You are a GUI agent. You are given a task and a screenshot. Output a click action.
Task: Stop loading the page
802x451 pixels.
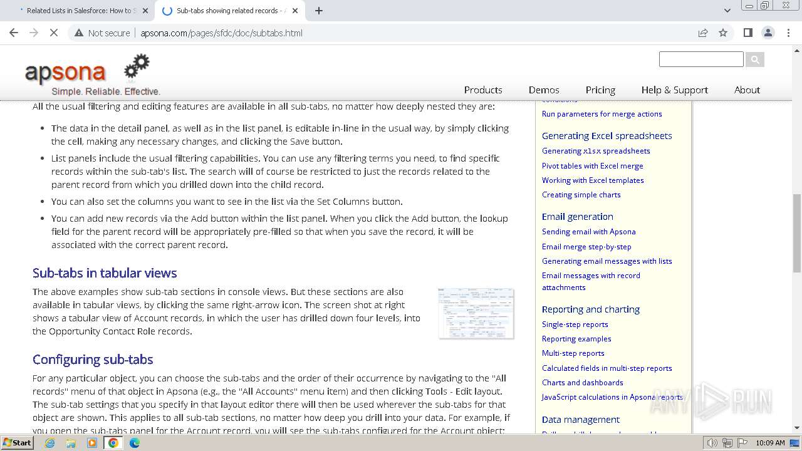click(54, 33)
